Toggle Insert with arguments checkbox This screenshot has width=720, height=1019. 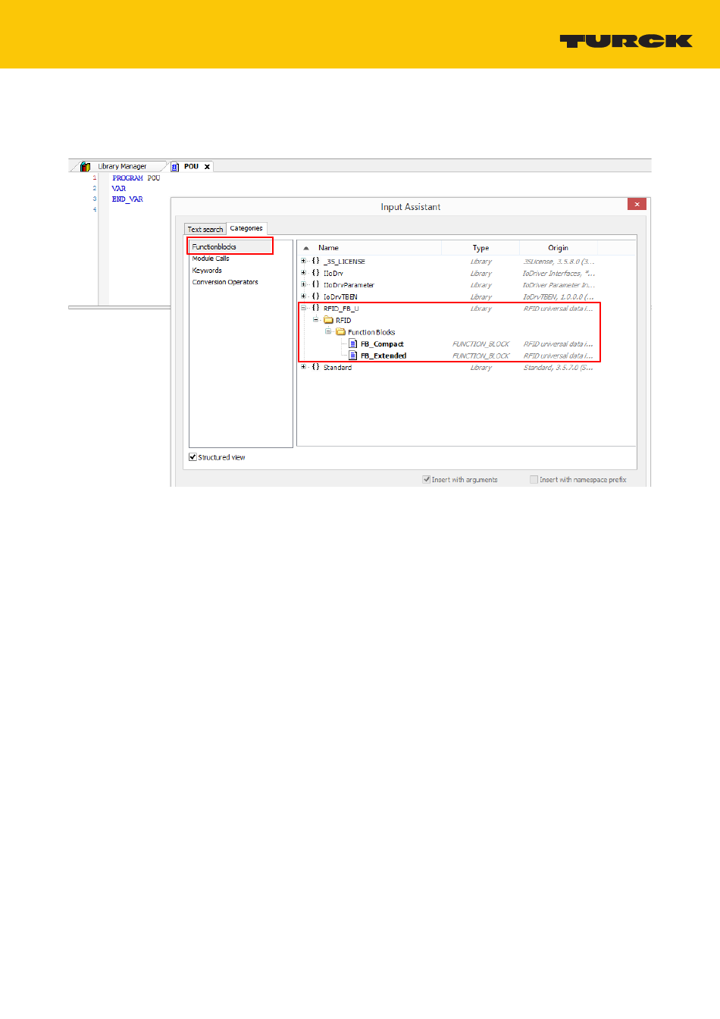[427, 480]
